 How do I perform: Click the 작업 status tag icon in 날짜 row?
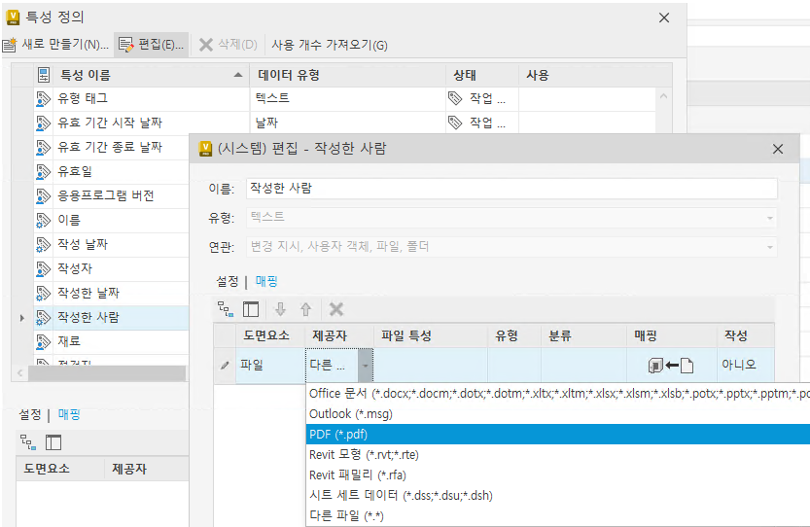click(455, 123)
